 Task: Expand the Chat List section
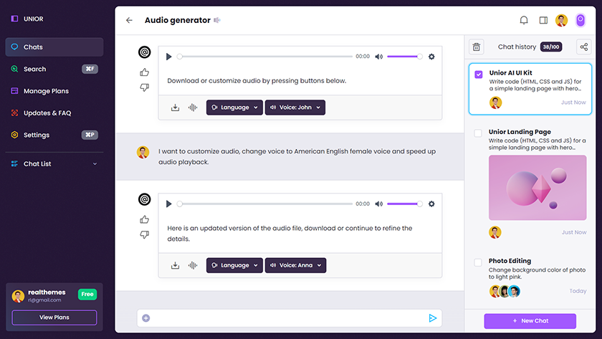pyautogui.click(x=95, y=164)
